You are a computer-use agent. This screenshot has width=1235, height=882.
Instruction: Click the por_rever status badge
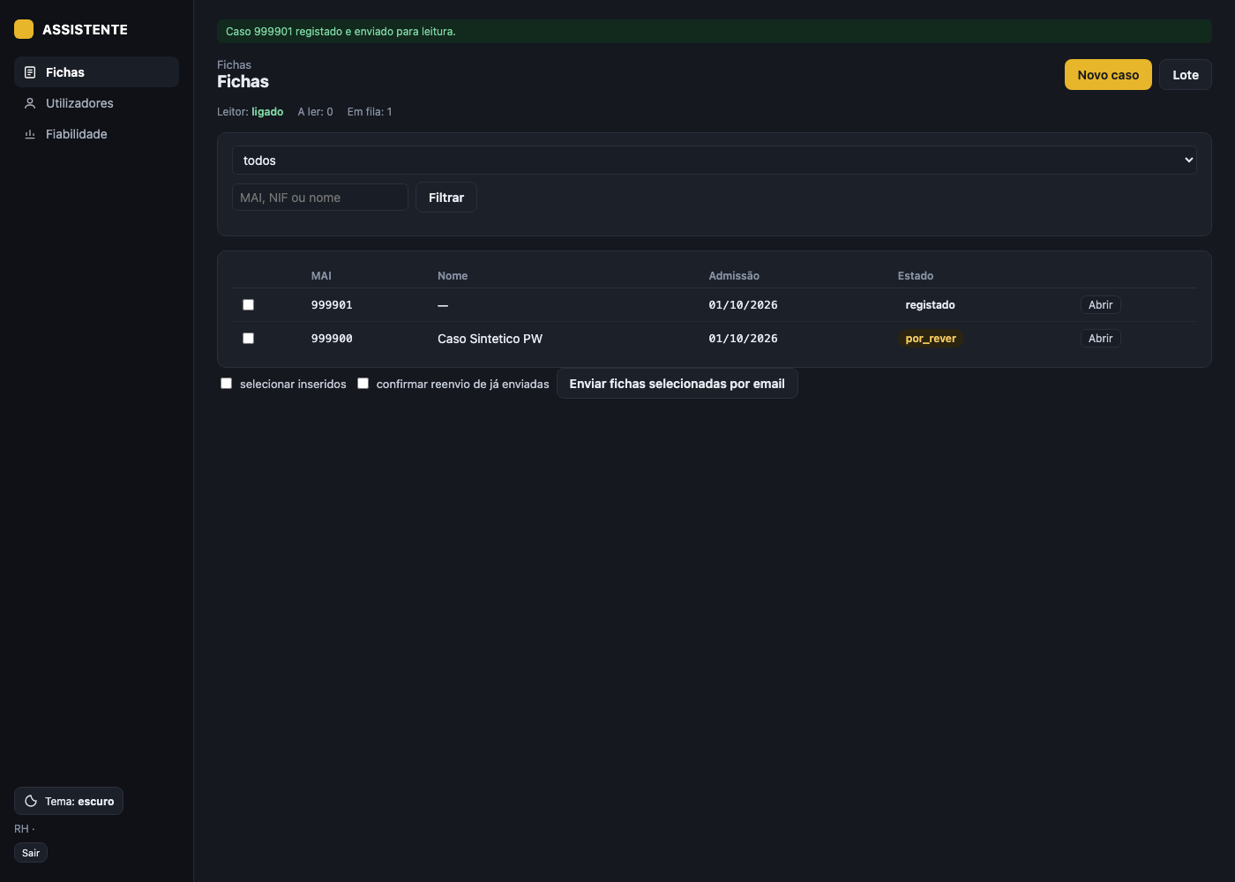click(x=931, y=339)
